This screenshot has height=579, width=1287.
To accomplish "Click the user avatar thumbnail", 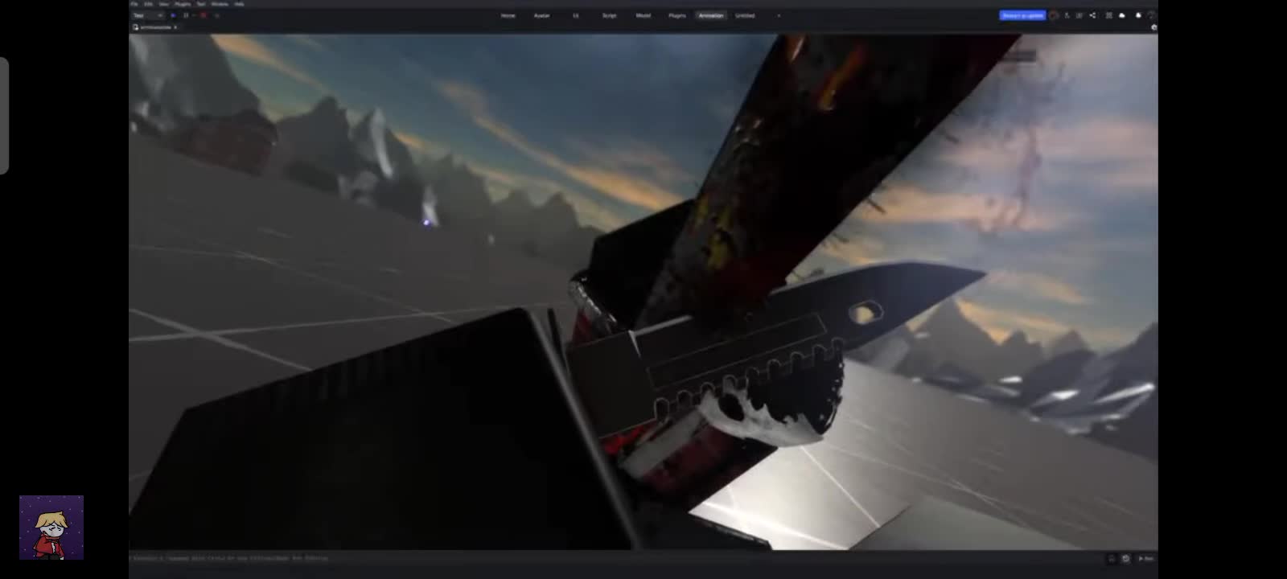I will point(51,528).
